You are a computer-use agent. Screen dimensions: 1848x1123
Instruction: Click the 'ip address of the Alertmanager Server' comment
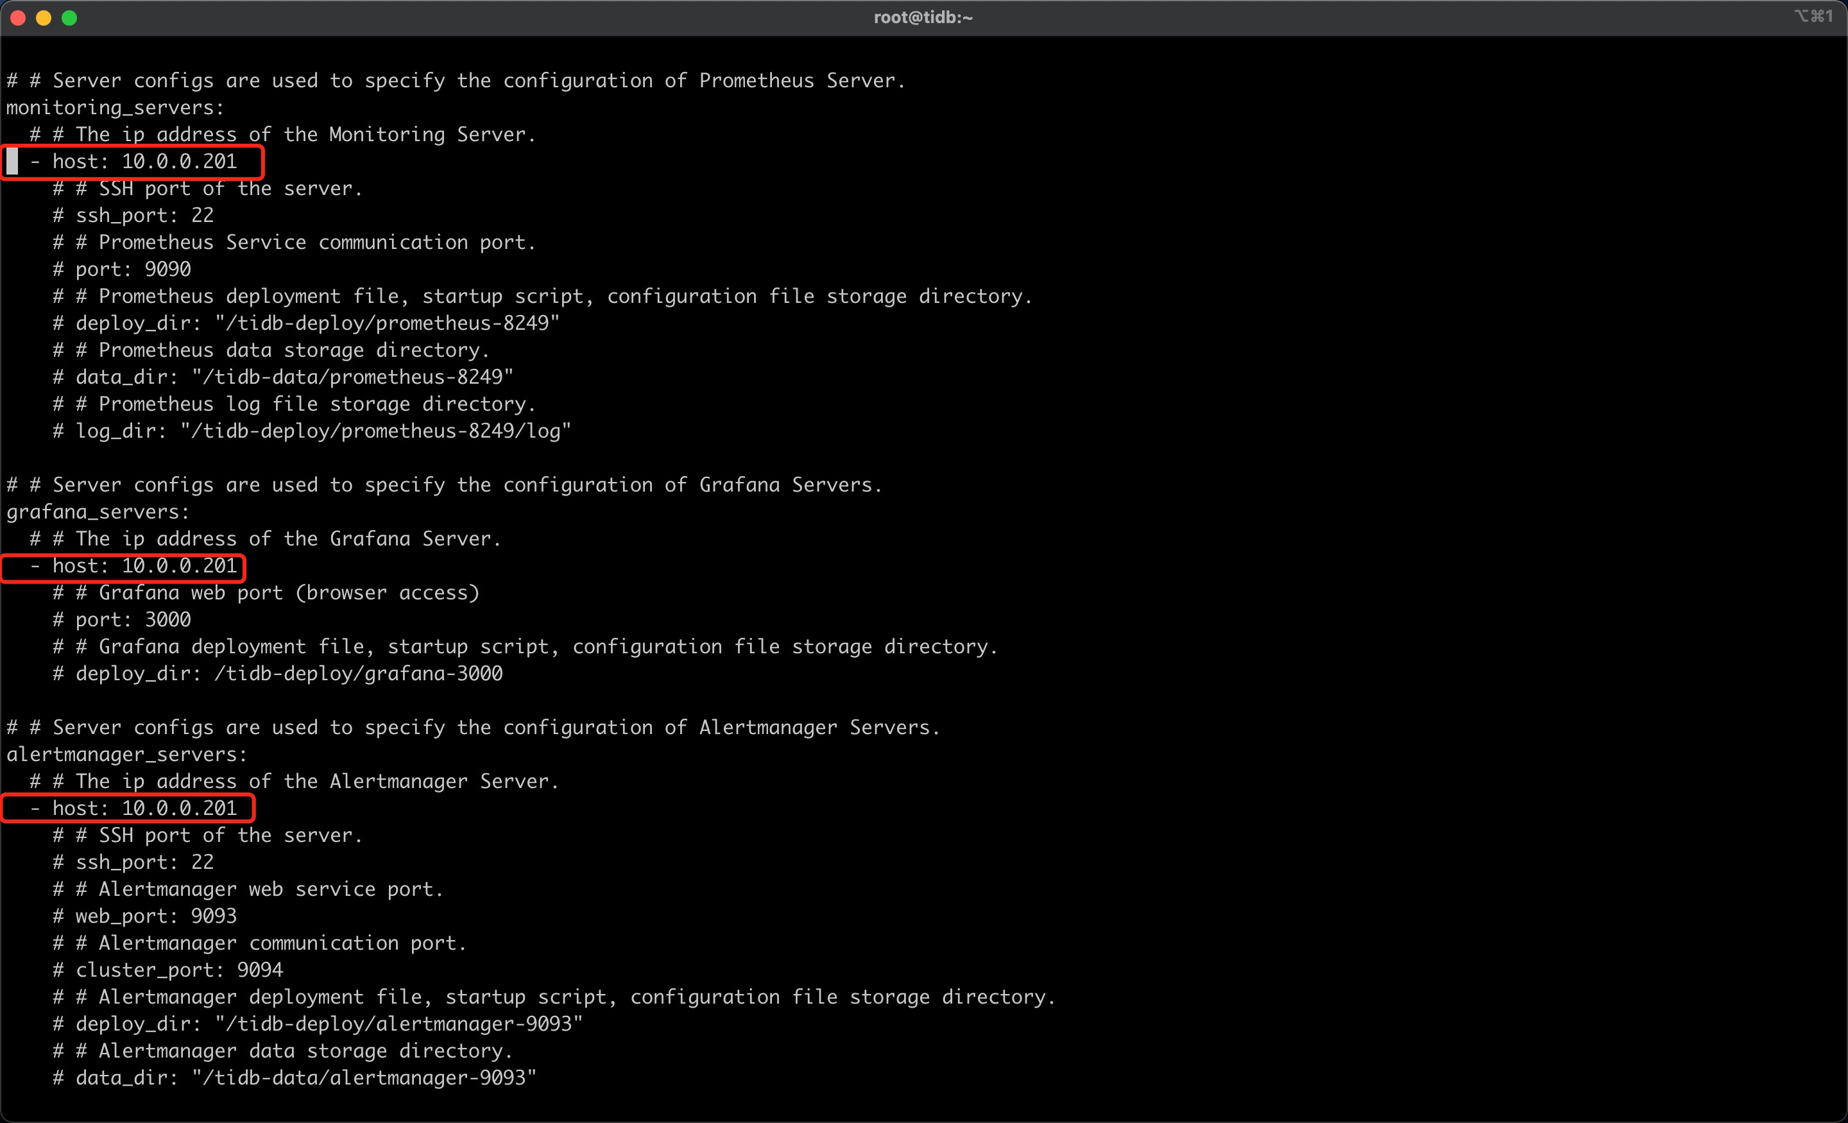[x=294, y=782]
